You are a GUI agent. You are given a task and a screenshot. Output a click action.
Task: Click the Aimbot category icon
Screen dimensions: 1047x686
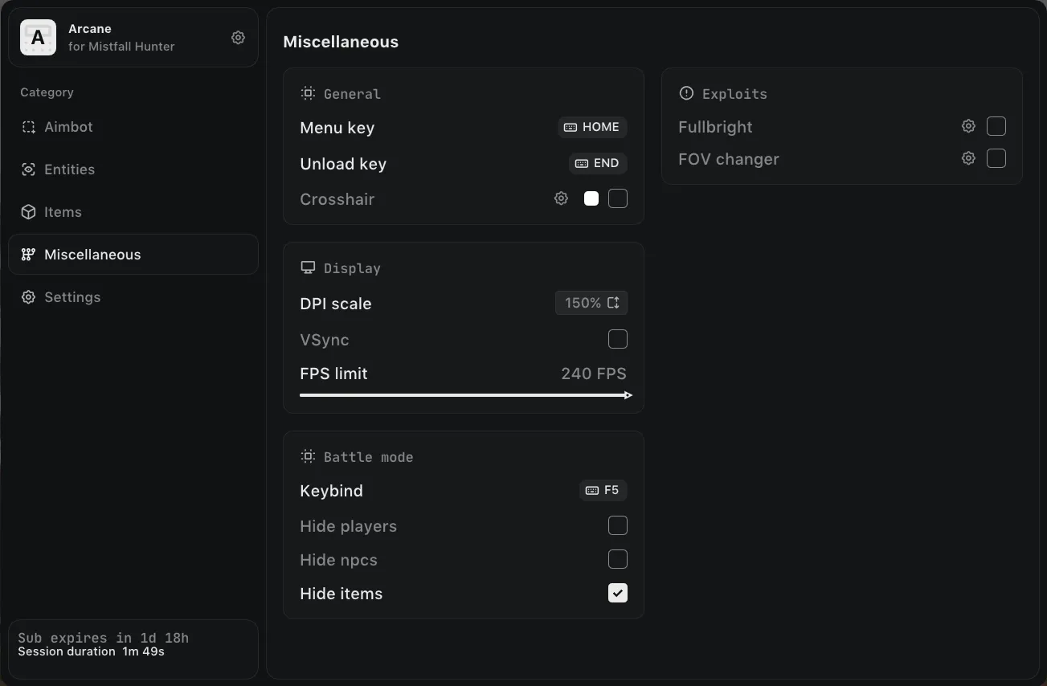29,127
